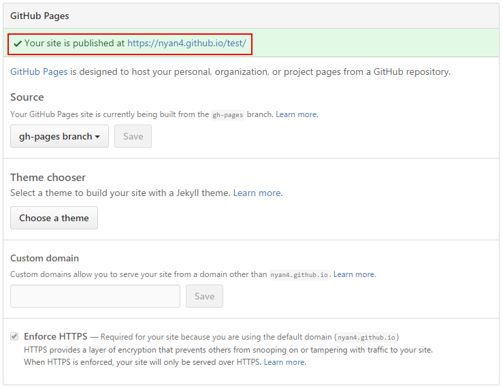Click the Save button beside the branch dropdown
503x388 pixels.
(x=133, y=136)
